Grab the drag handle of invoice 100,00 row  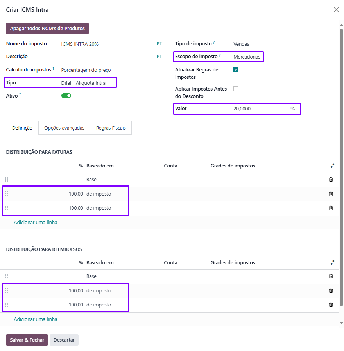click(7, 194)
